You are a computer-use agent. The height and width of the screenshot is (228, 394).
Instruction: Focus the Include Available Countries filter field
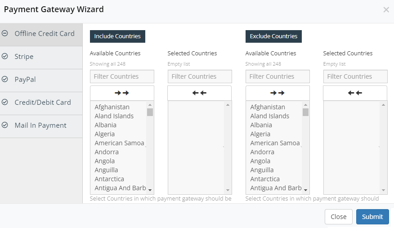(122, 76)
